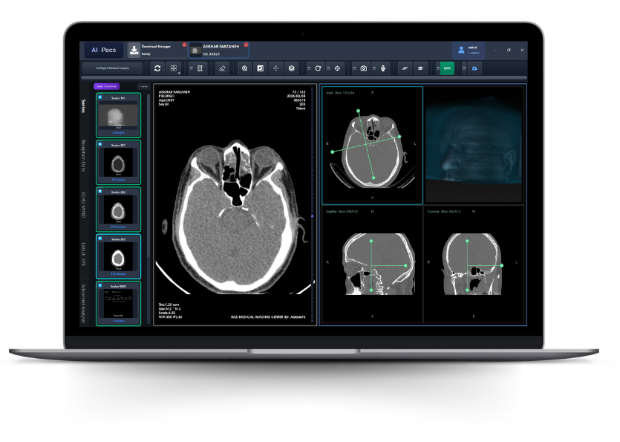Capture the image with the camera icon
The height and width of the screenshot is (442, 620).
[x=363, y=68]
